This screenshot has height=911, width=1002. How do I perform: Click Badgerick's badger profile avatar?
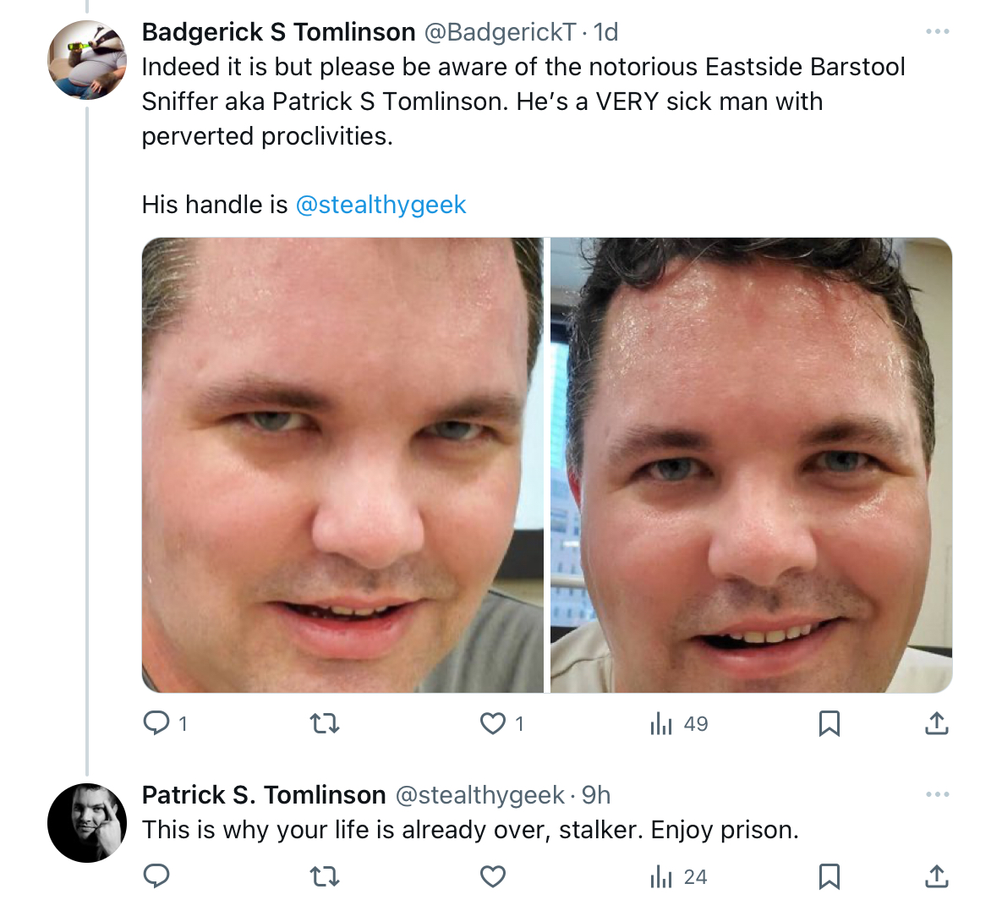click(x=87, y=60)
